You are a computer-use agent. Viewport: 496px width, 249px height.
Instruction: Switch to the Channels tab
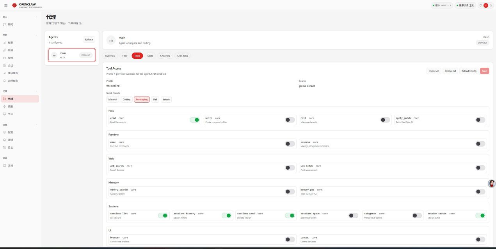point(165,56)
